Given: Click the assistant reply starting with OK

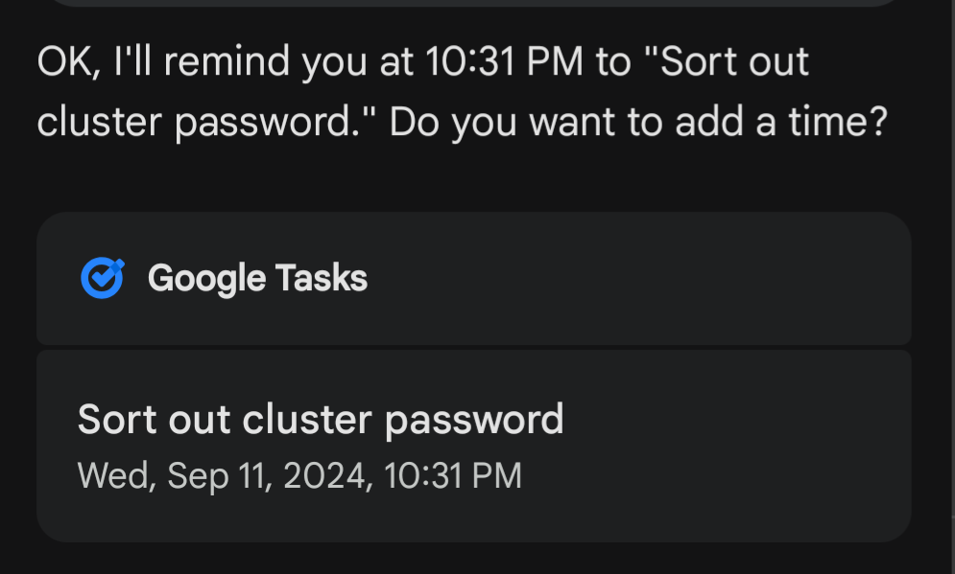Looking at the screenshot, I should pos(463,92).
